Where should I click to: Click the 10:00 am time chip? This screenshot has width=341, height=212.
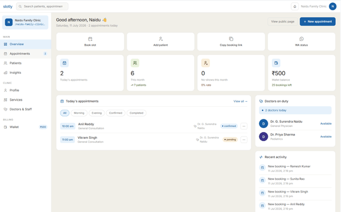[67, 126]
